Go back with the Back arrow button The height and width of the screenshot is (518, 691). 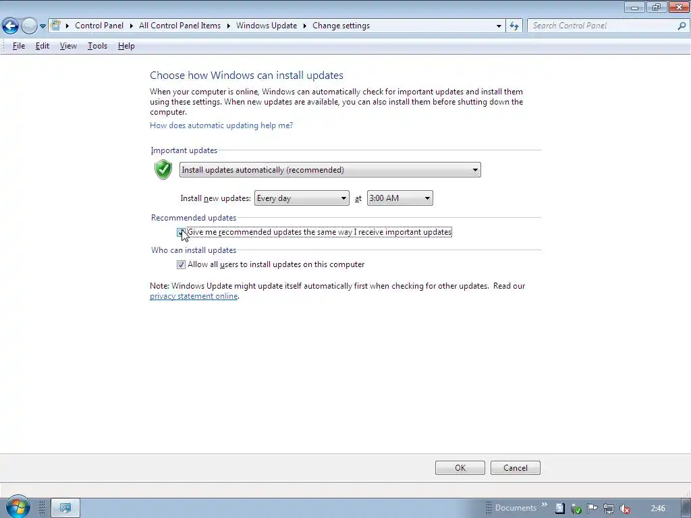10,26
